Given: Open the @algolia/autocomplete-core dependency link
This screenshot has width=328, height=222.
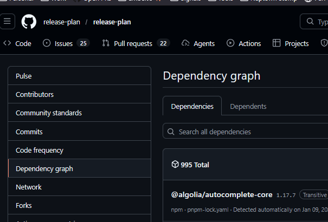Looking at the screenshot, I should [x=222, y=194].
